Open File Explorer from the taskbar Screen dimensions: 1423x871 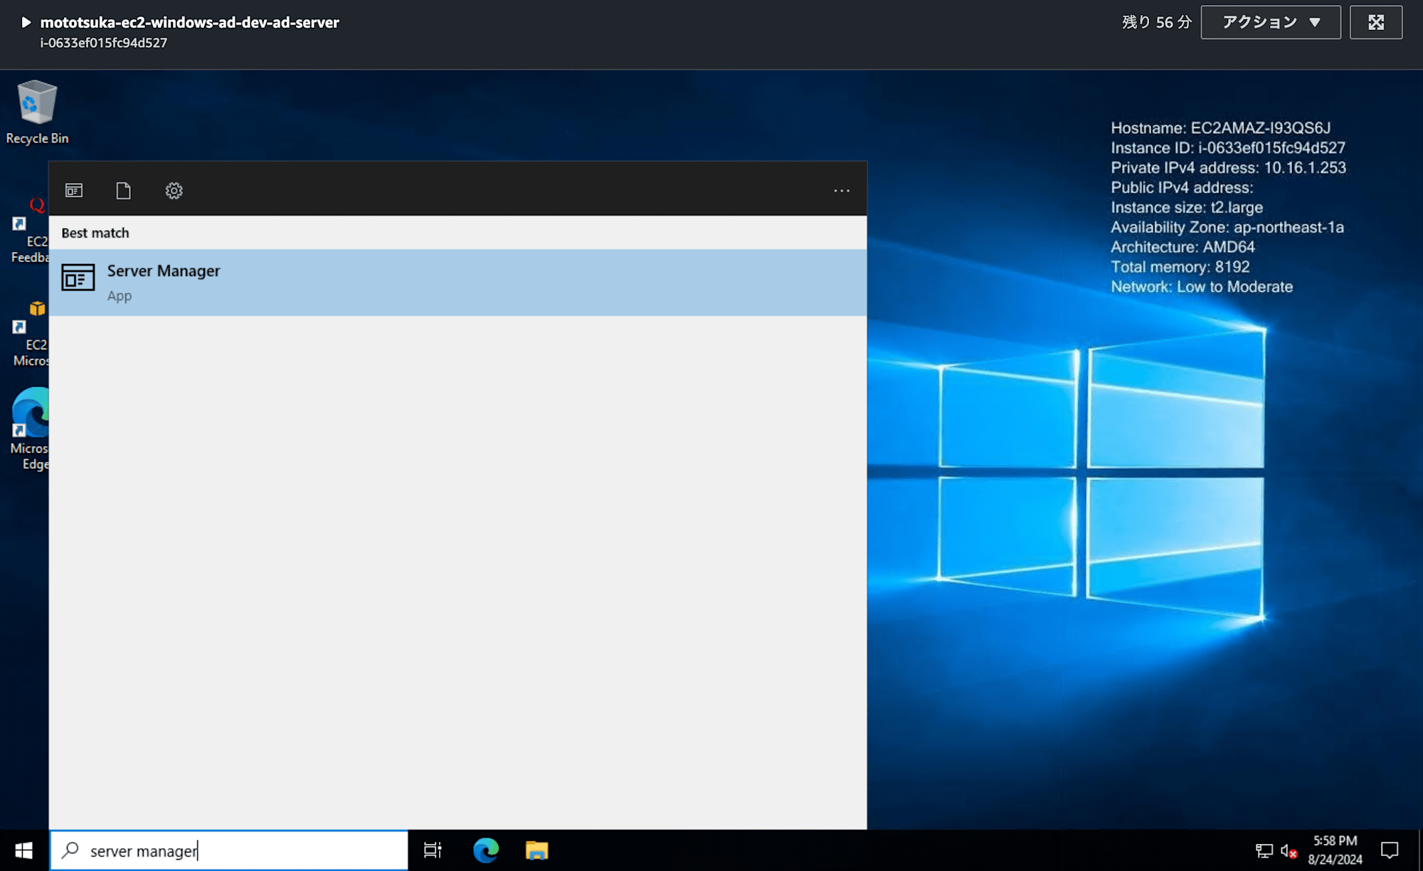point(536,850)
